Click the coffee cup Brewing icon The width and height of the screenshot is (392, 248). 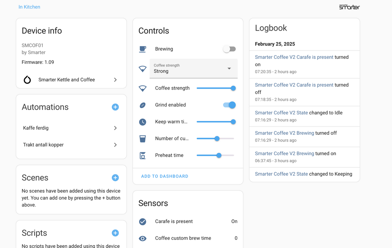(143, 49)
